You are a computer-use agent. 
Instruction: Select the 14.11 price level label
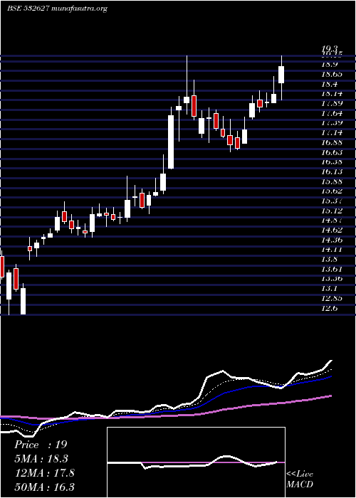pyautogui.click(x=332, y=250)
